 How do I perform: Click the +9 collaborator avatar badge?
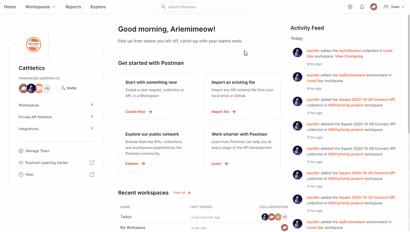[x=47, y=88]
